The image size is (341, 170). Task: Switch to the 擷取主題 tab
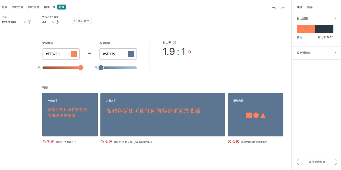(18, 7)
